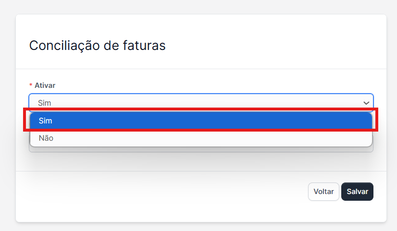The image size is (397, 231).
Task: Save the invoice reconciliation setting with Salvar
Action: (357, 191)
